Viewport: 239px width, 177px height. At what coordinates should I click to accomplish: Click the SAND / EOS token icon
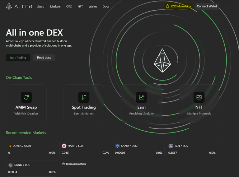point(11,165)
